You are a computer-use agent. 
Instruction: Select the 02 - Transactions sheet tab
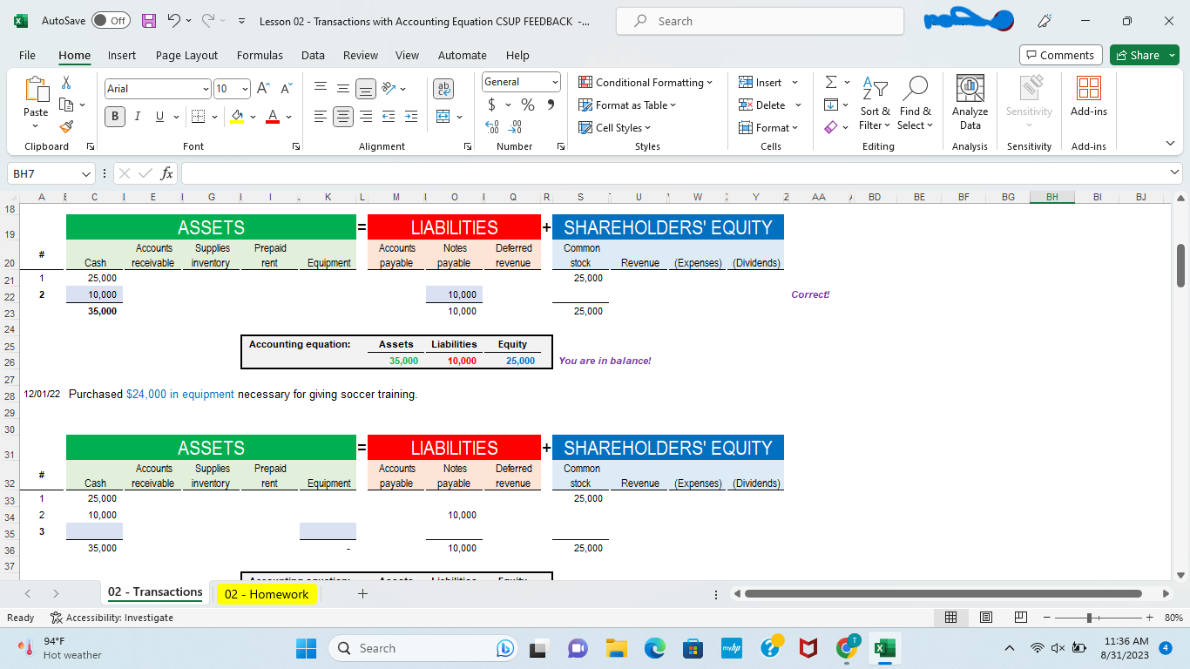[x=155, y=592]
